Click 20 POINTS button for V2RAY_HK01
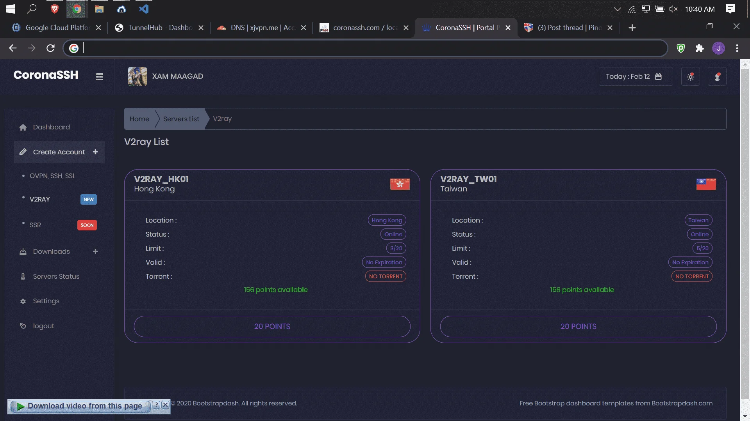Image resolution: width=750 pixels, height=421 pixels. 272,326
